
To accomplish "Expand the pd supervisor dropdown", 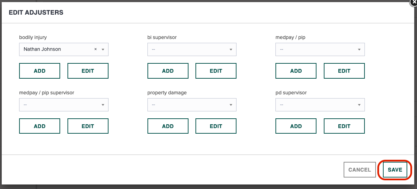I will 320,105.
